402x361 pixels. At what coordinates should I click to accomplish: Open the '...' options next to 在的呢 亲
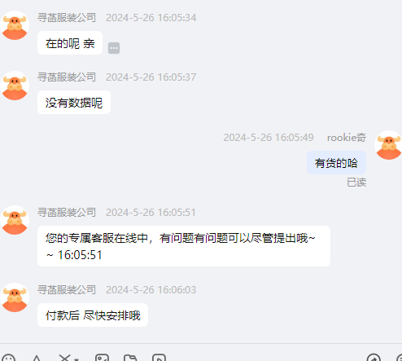[114, 48]
